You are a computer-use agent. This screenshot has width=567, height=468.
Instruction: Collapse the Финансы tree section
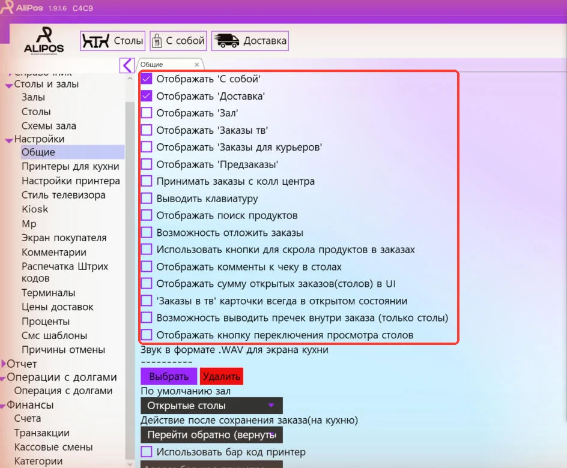3,406
